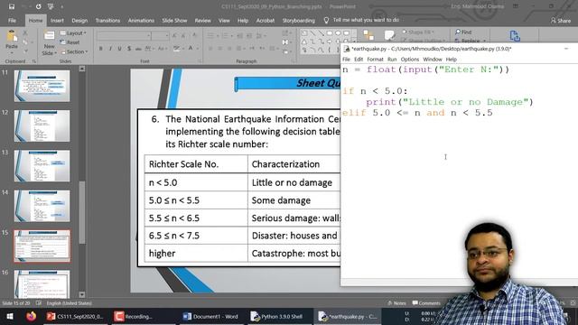Image resolution: width=578 pixels, height=325 pixels.
Task: Click the document upload icon at ribbon right
Action: point(515,36)
